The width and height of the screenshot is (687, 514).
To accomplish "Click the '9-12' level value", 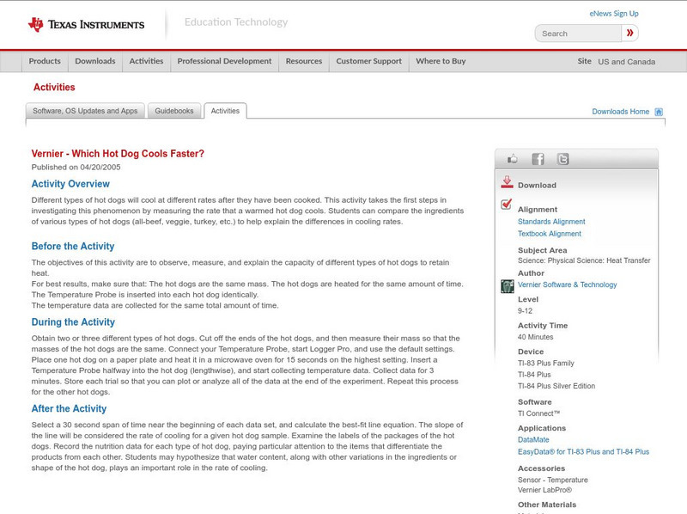I will pos(525,311).
